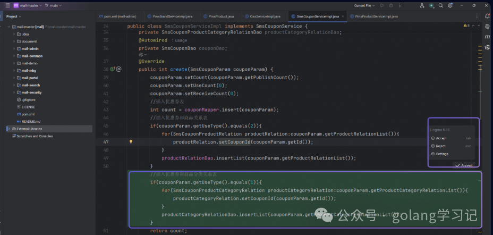Click the mall-admin folder icon
Viewport: 493px width, 235px height.
[19, 49]
